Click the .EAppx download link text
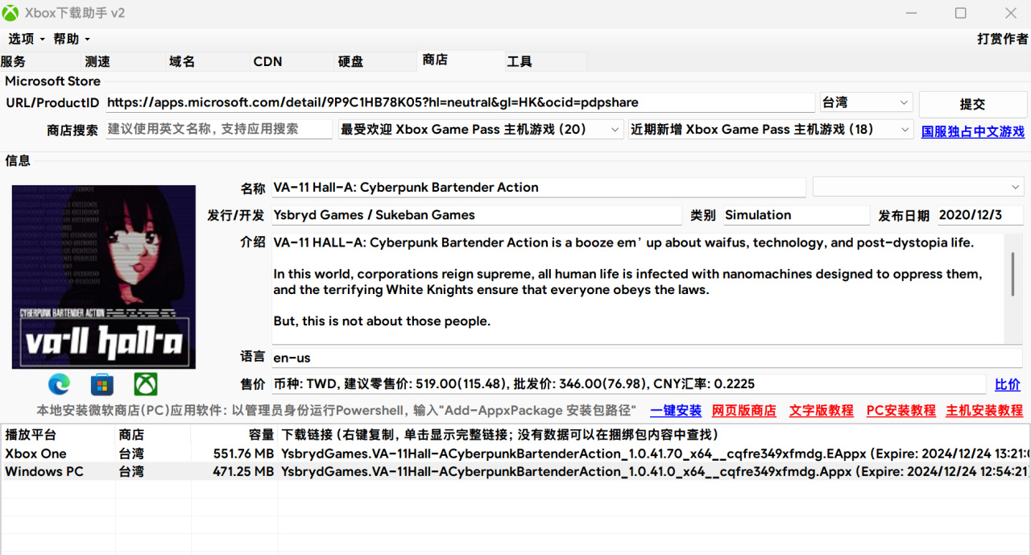 (x=656, y=454)
